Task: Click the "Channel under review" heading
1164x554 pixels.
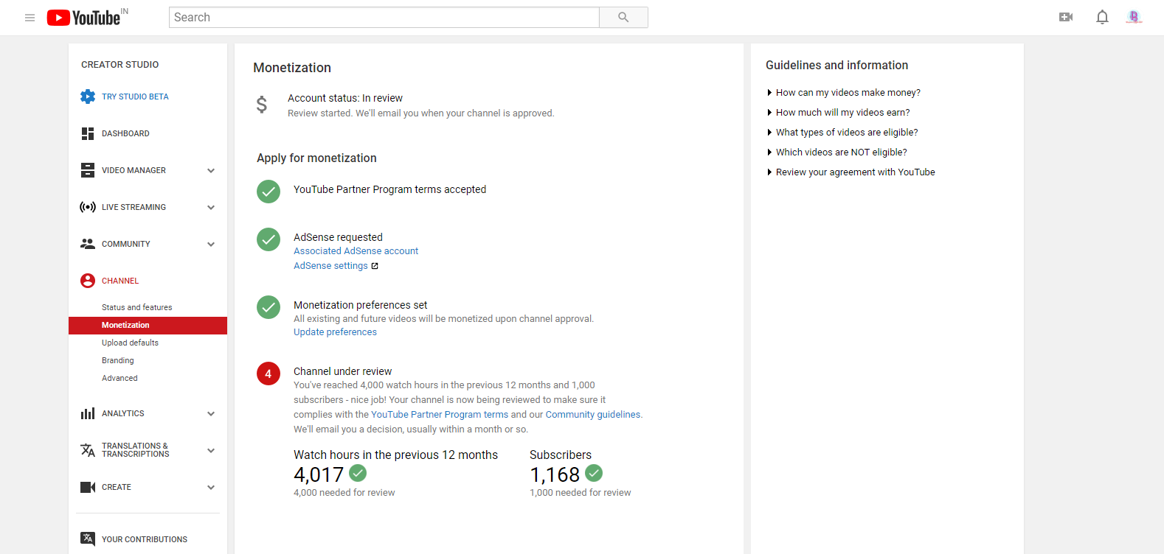Action: [342, 371]
